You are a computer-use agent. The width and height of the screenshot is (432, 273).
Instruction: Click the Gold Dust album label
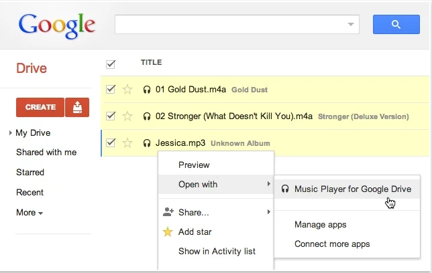tap(250, 90)
